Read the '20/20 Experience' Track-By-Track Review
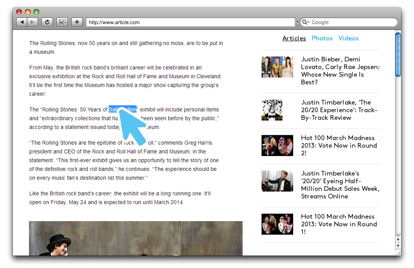 [x=339, y=110]
